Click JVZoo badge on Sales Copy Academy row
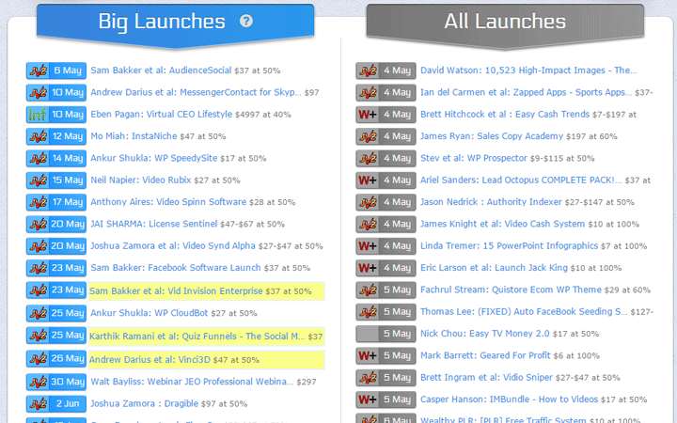This screenshot has height=423, width=677. pyautogui.click(x=368, y=137)
